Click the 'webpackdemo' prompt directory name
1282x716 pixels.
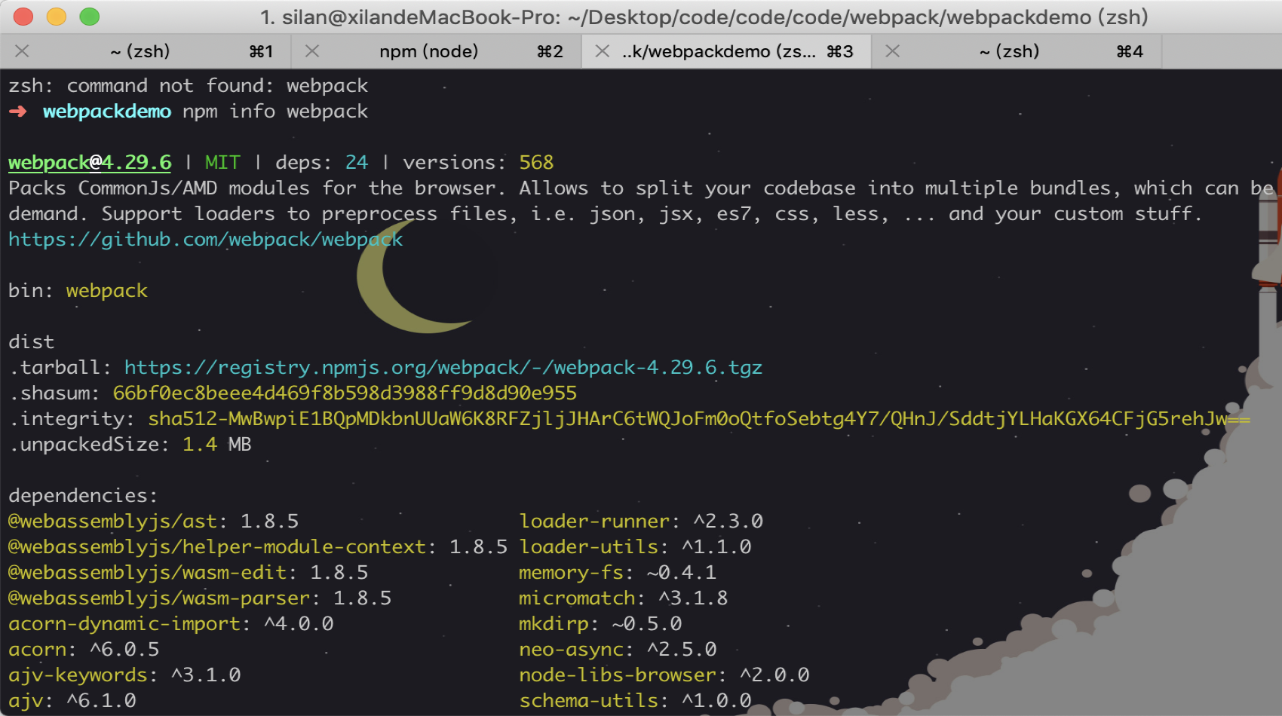point(107,112)
